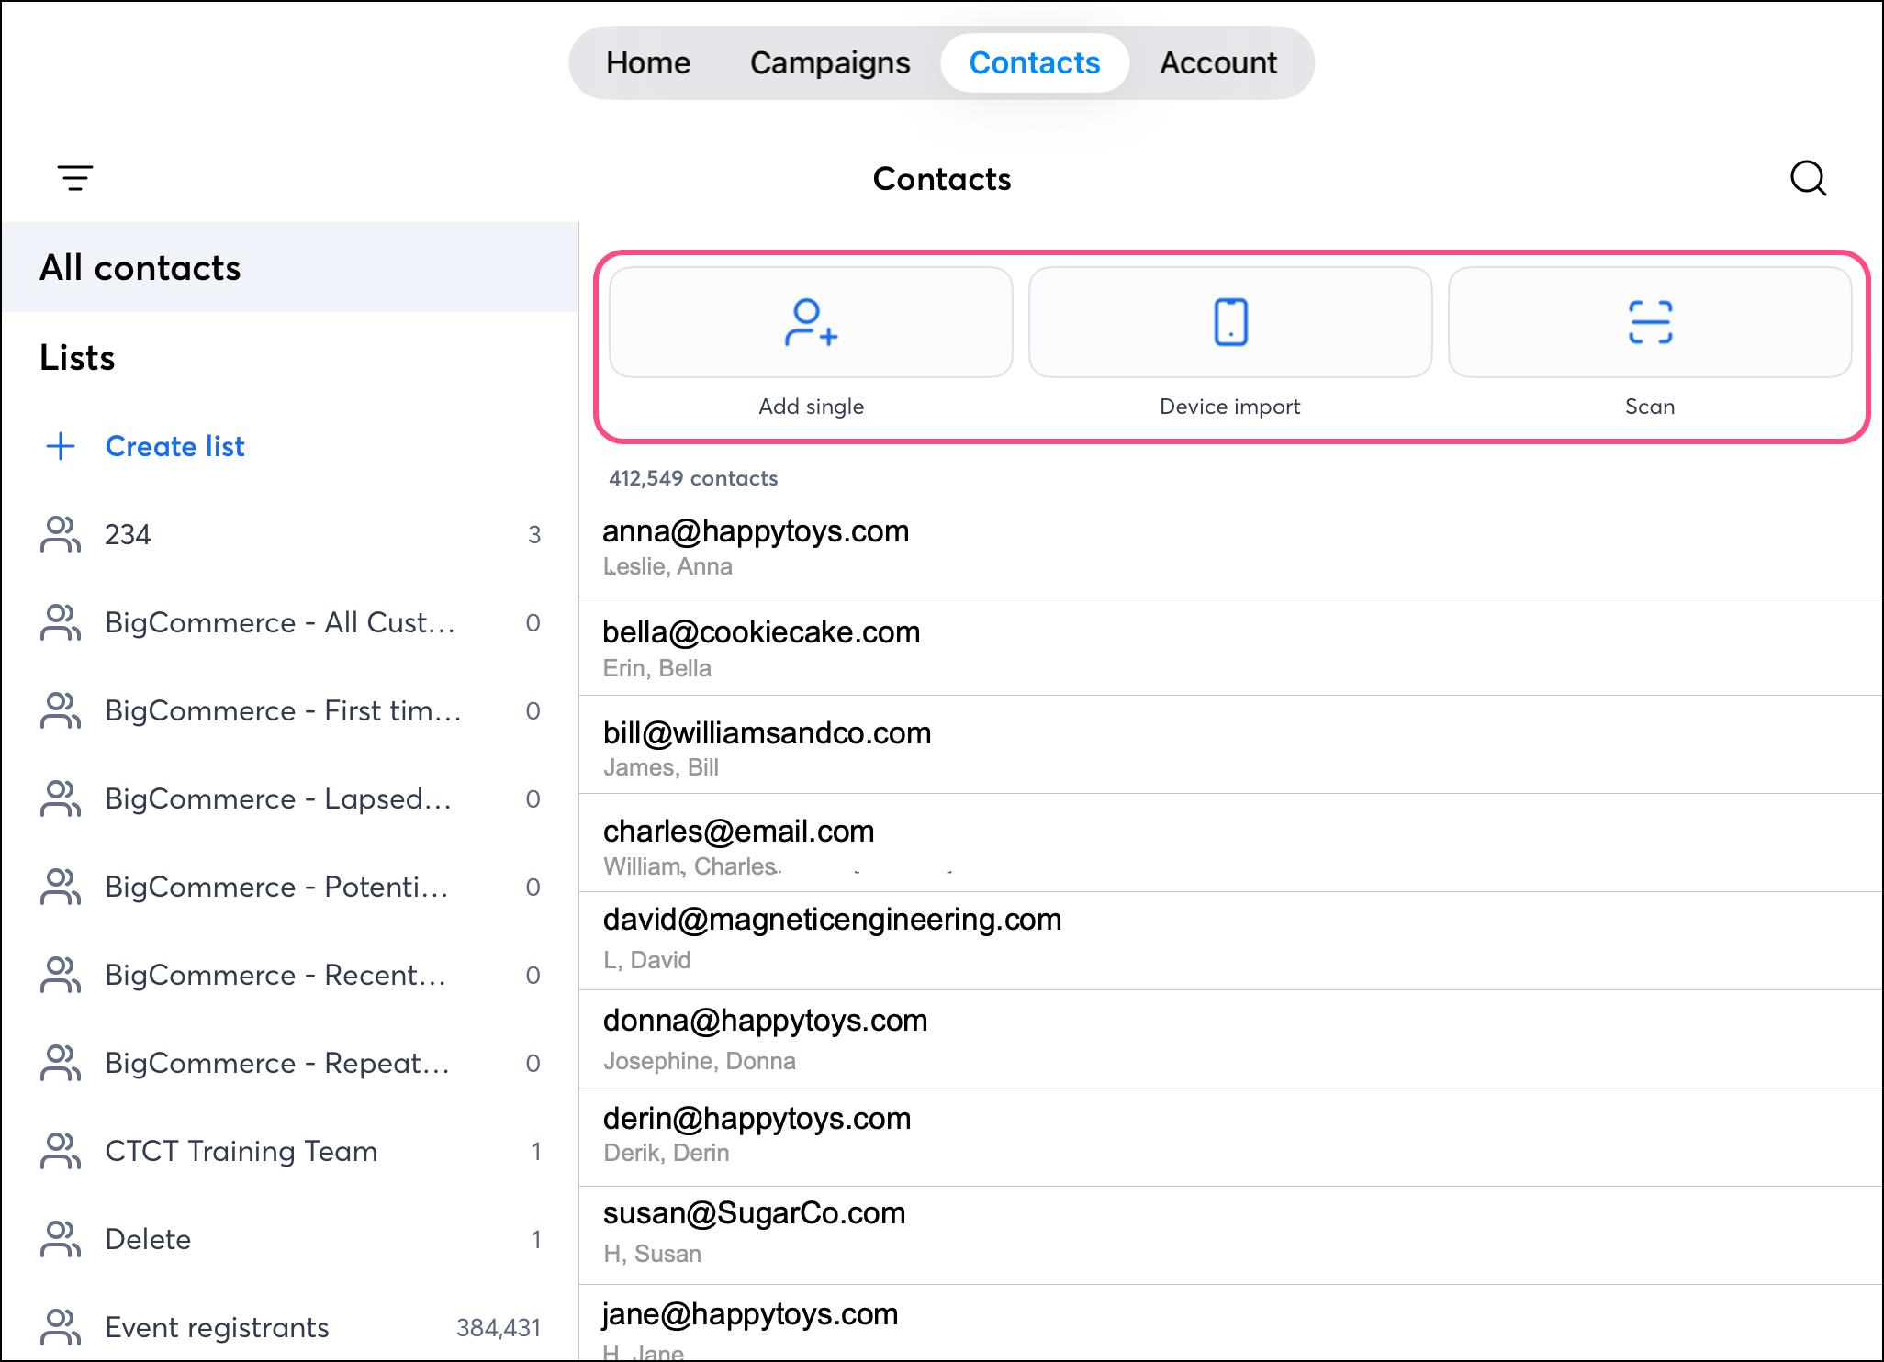Viewport: 1884px width, 1362px height.
Task: Click the Device import phone icon
Action: point(1230,322)
